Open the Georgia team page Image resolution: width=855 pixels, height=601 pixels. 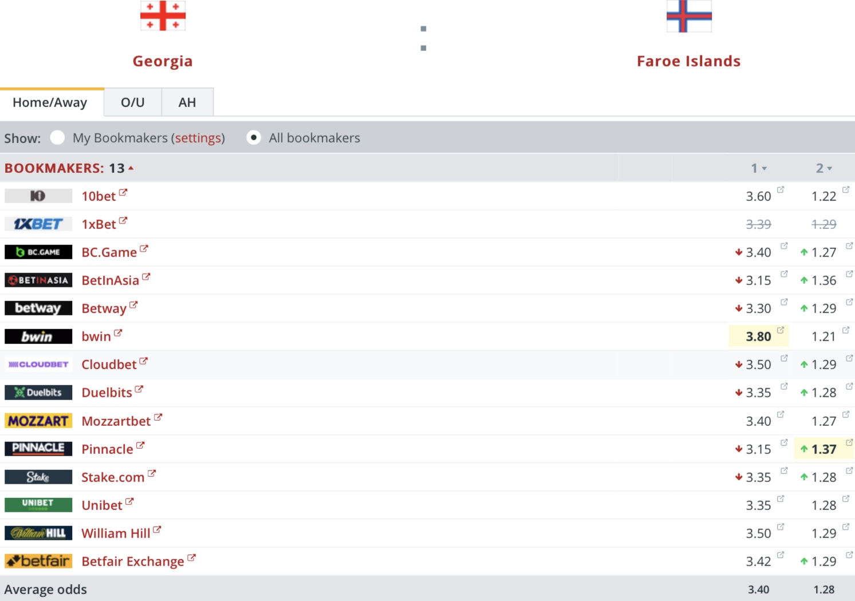pos(163,61)
